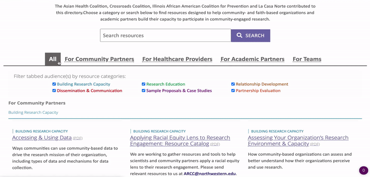This screenshot has width=370, height=177.
Task: Uncheck the Partnership Evaluation filter
Action: tap(233, 90)
